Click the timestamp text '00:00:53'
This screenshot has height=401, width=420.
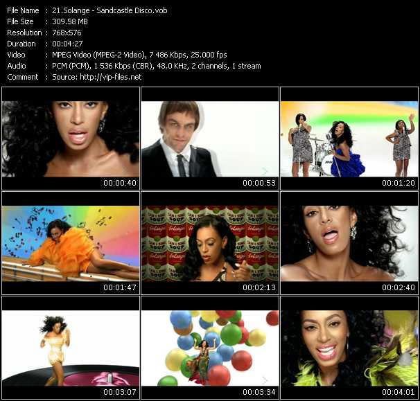259,183
